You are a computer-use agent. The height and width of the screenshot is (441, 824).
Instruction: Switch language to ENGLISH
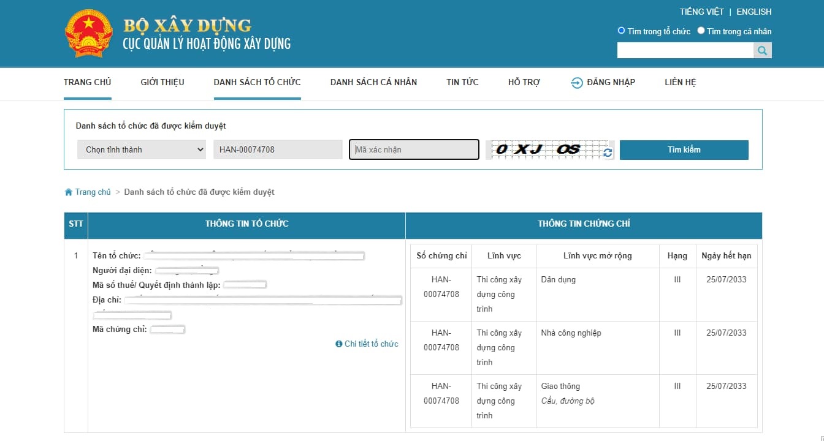(754, 12)
